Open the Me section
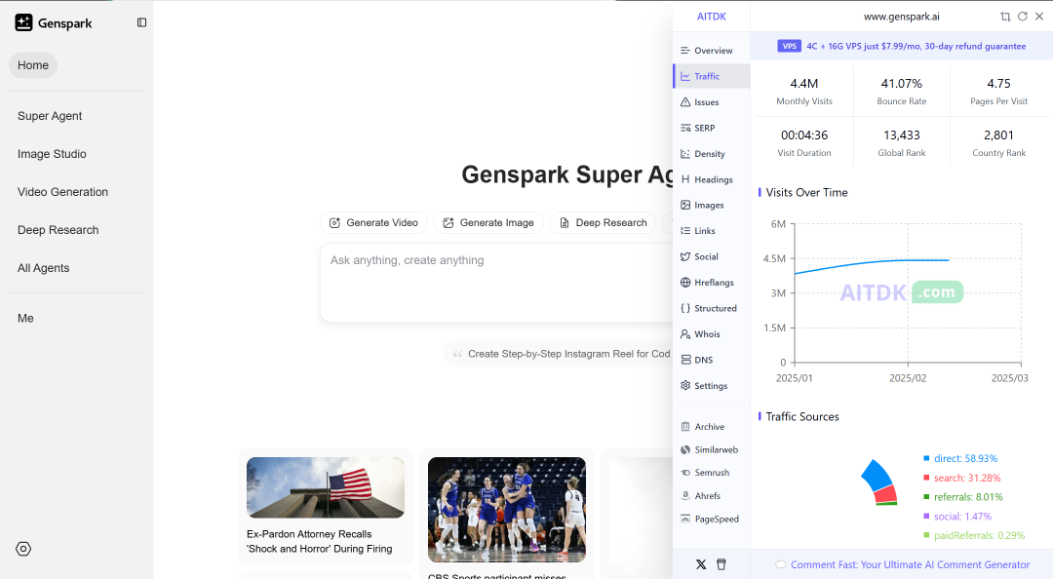Image resolution: width=1053 pixels, height=579 pixels. (x=25, y=319)
